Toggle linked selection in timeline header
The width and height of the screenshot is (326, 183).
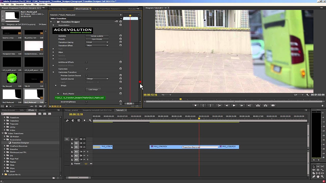click(79, 120)
